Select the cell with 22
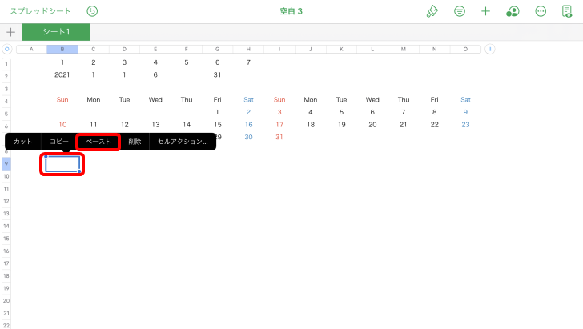The image size is (583, 329). [434, 125]
